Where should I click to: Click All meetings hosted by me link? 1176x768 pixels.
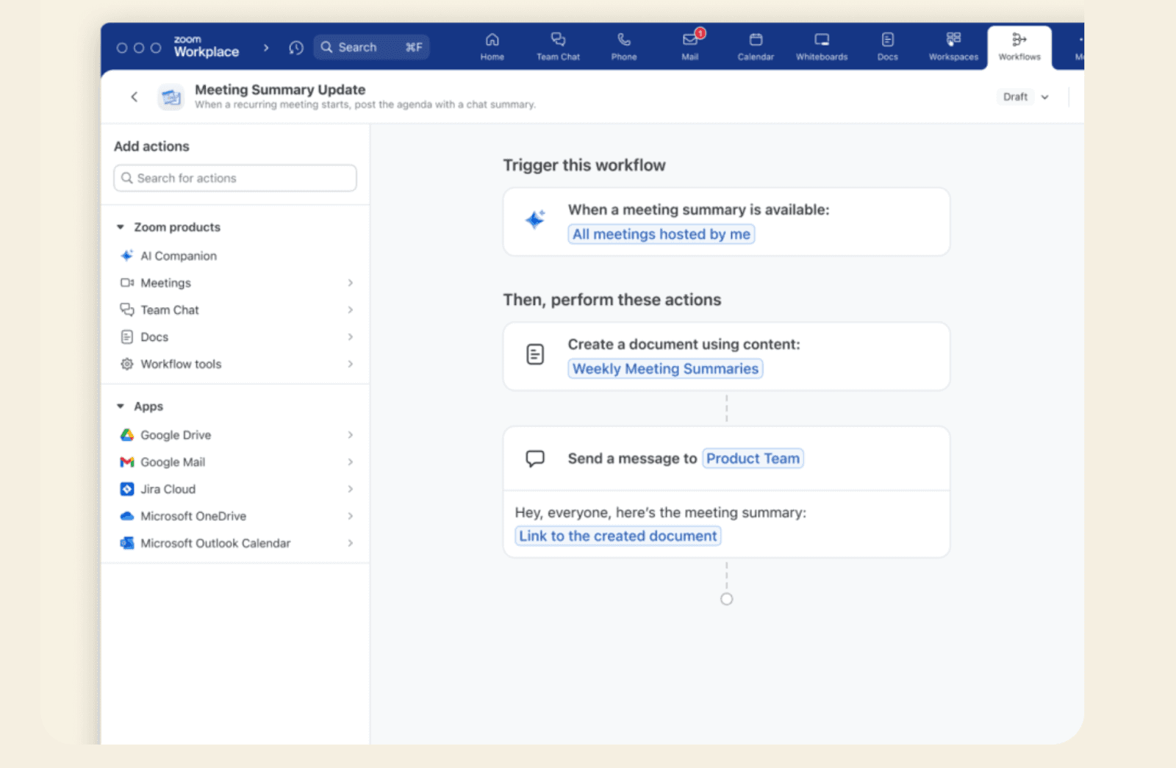coord(661,234)
